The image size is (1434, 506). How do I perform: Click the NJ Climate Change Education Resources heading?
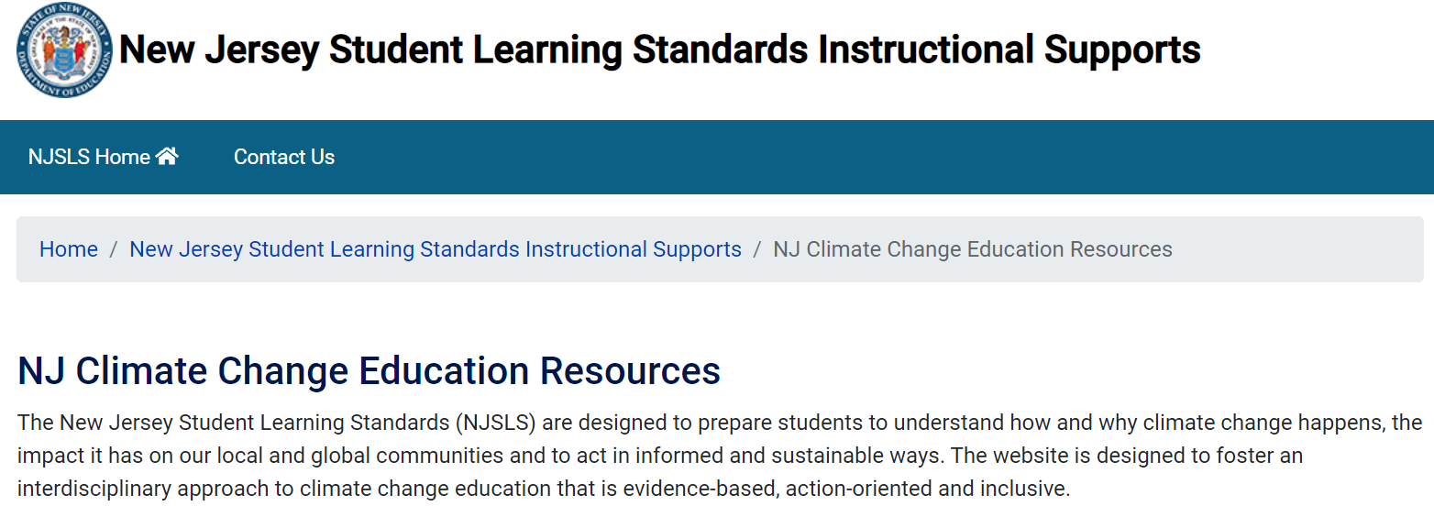point(370,370)
